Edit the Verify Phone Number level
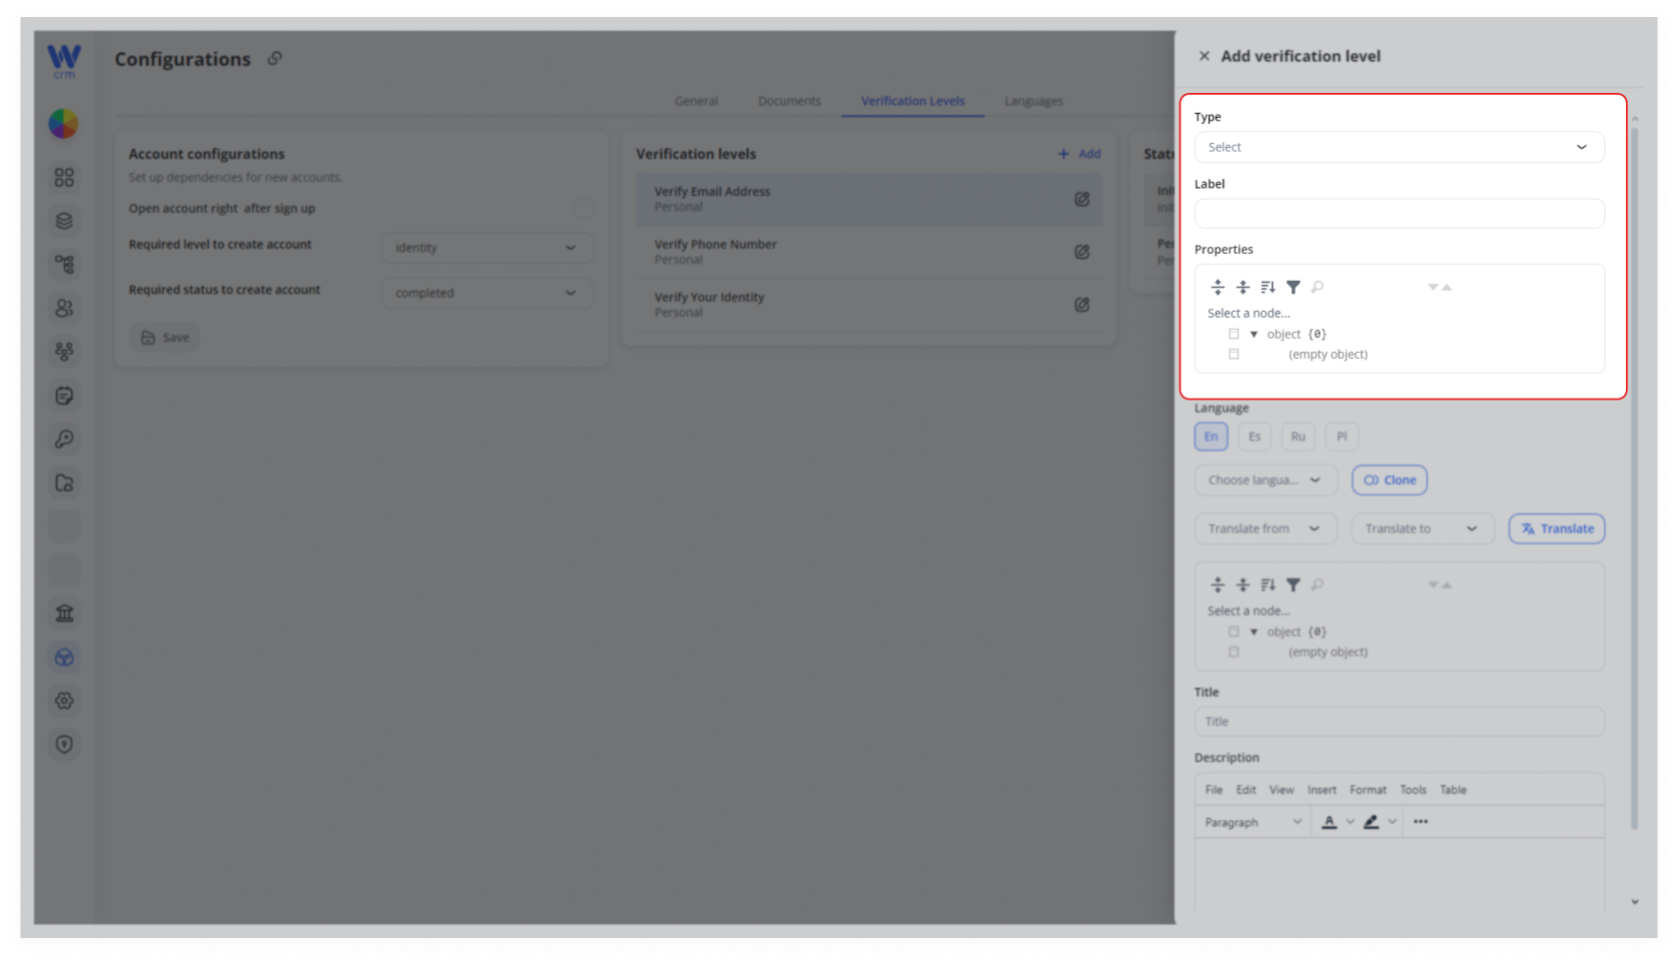Image resolution: width=1678 pixels, height=962 pixels. [x=1082, y=252]
